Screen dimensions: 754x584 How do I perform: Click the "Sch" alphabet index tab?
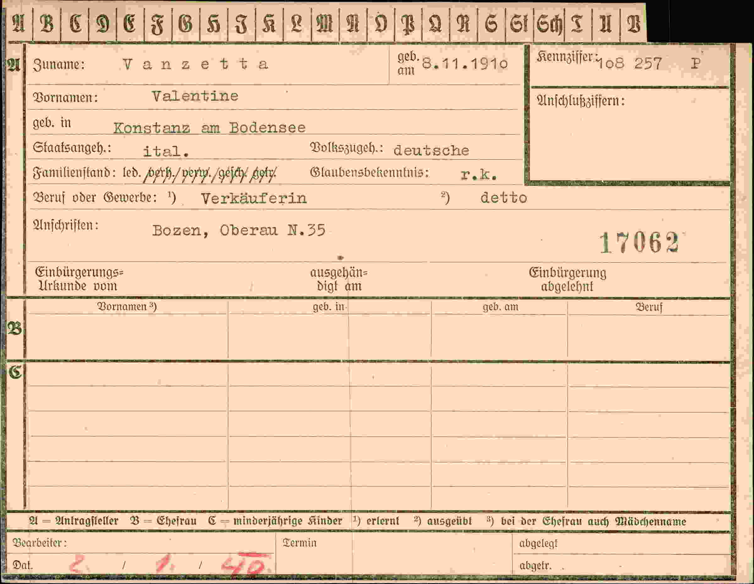tap(549, 24)
